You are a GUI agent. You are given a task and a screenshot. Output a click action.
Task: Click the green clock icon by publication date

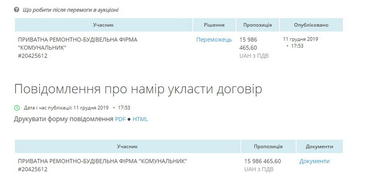[17, 108]
